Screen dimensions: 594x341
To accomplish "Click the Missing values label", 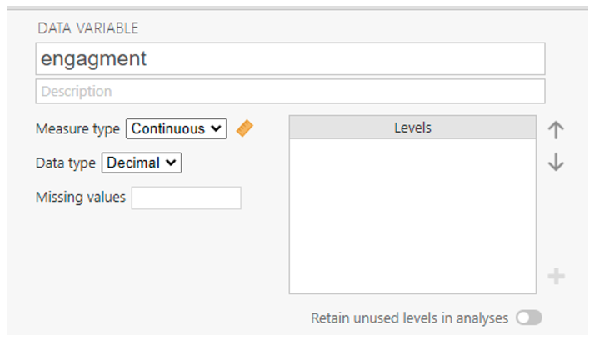I will (x=81, y=198).
